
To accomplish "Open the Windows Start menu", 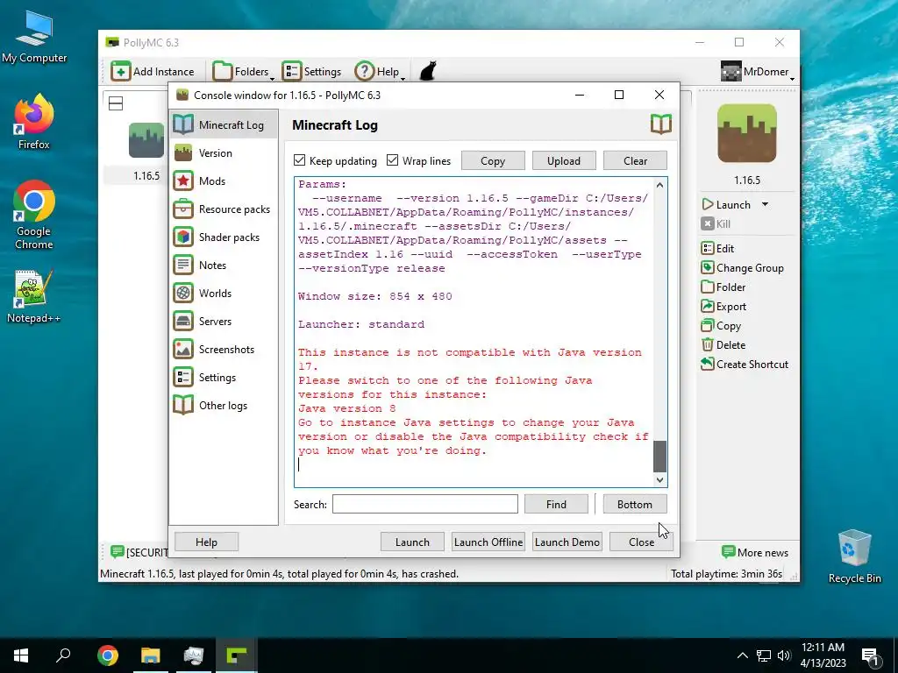I will [x=21, y=655].
